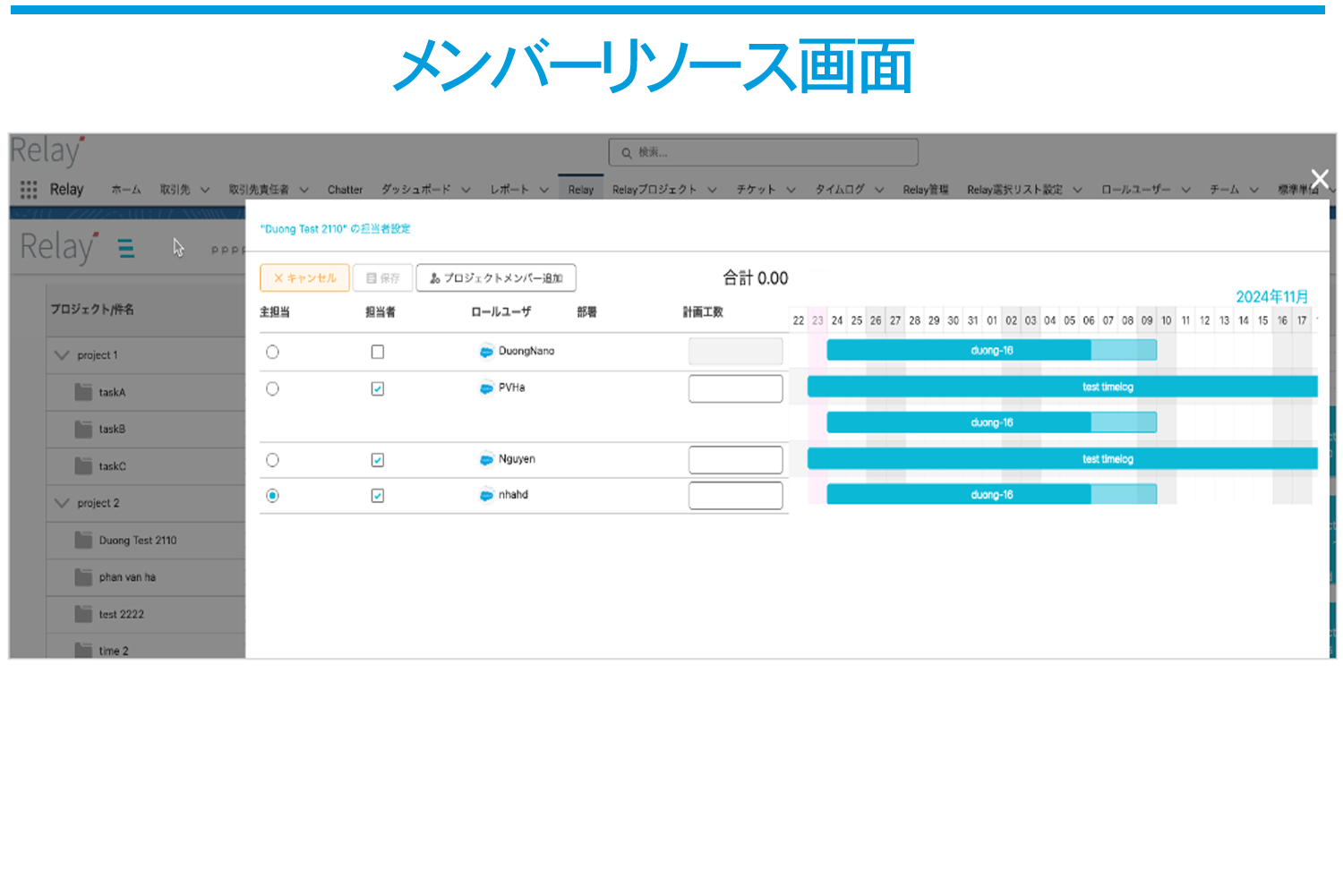Collapse the project 2 tree node
The width and height of the screenshot is (1343, 895).
62,503
